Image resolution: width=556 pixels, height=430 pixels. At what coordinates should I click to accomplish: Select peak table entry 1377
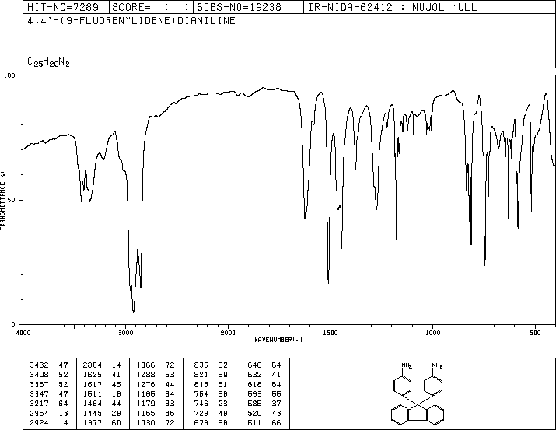pyautogui.click(x=102, y=423)
